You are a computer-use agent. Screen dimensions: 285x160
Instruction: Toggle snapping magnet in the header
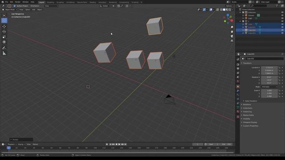(118, 6)
